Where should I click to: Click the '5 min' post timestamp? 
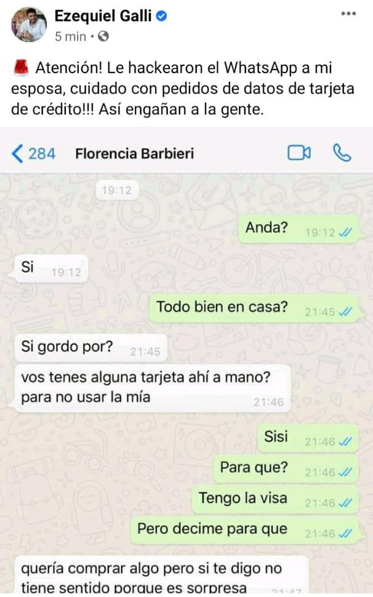70,36
